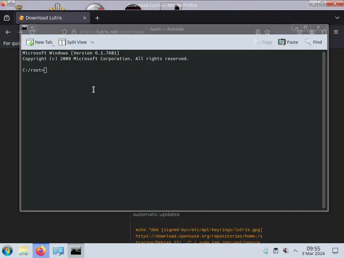Click the Firefox back arrow
The height and width of the screenshot is (258, 344).
pos(8,32)
